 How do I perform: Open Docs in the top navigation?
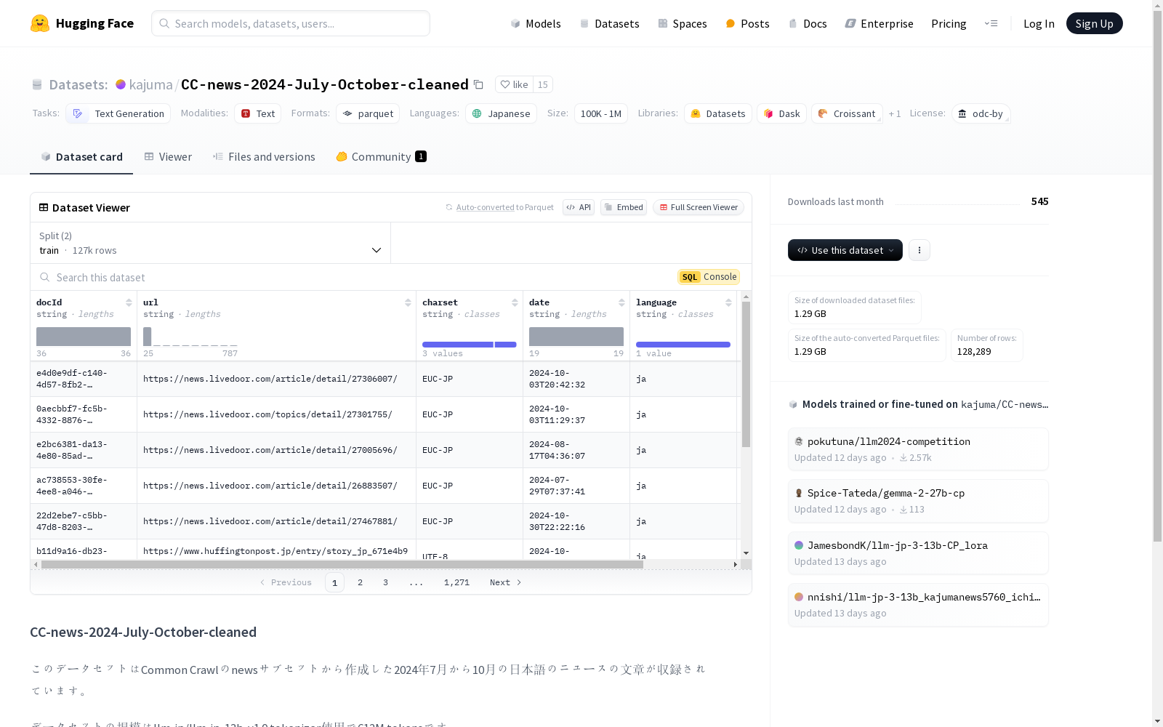[808, 23]
